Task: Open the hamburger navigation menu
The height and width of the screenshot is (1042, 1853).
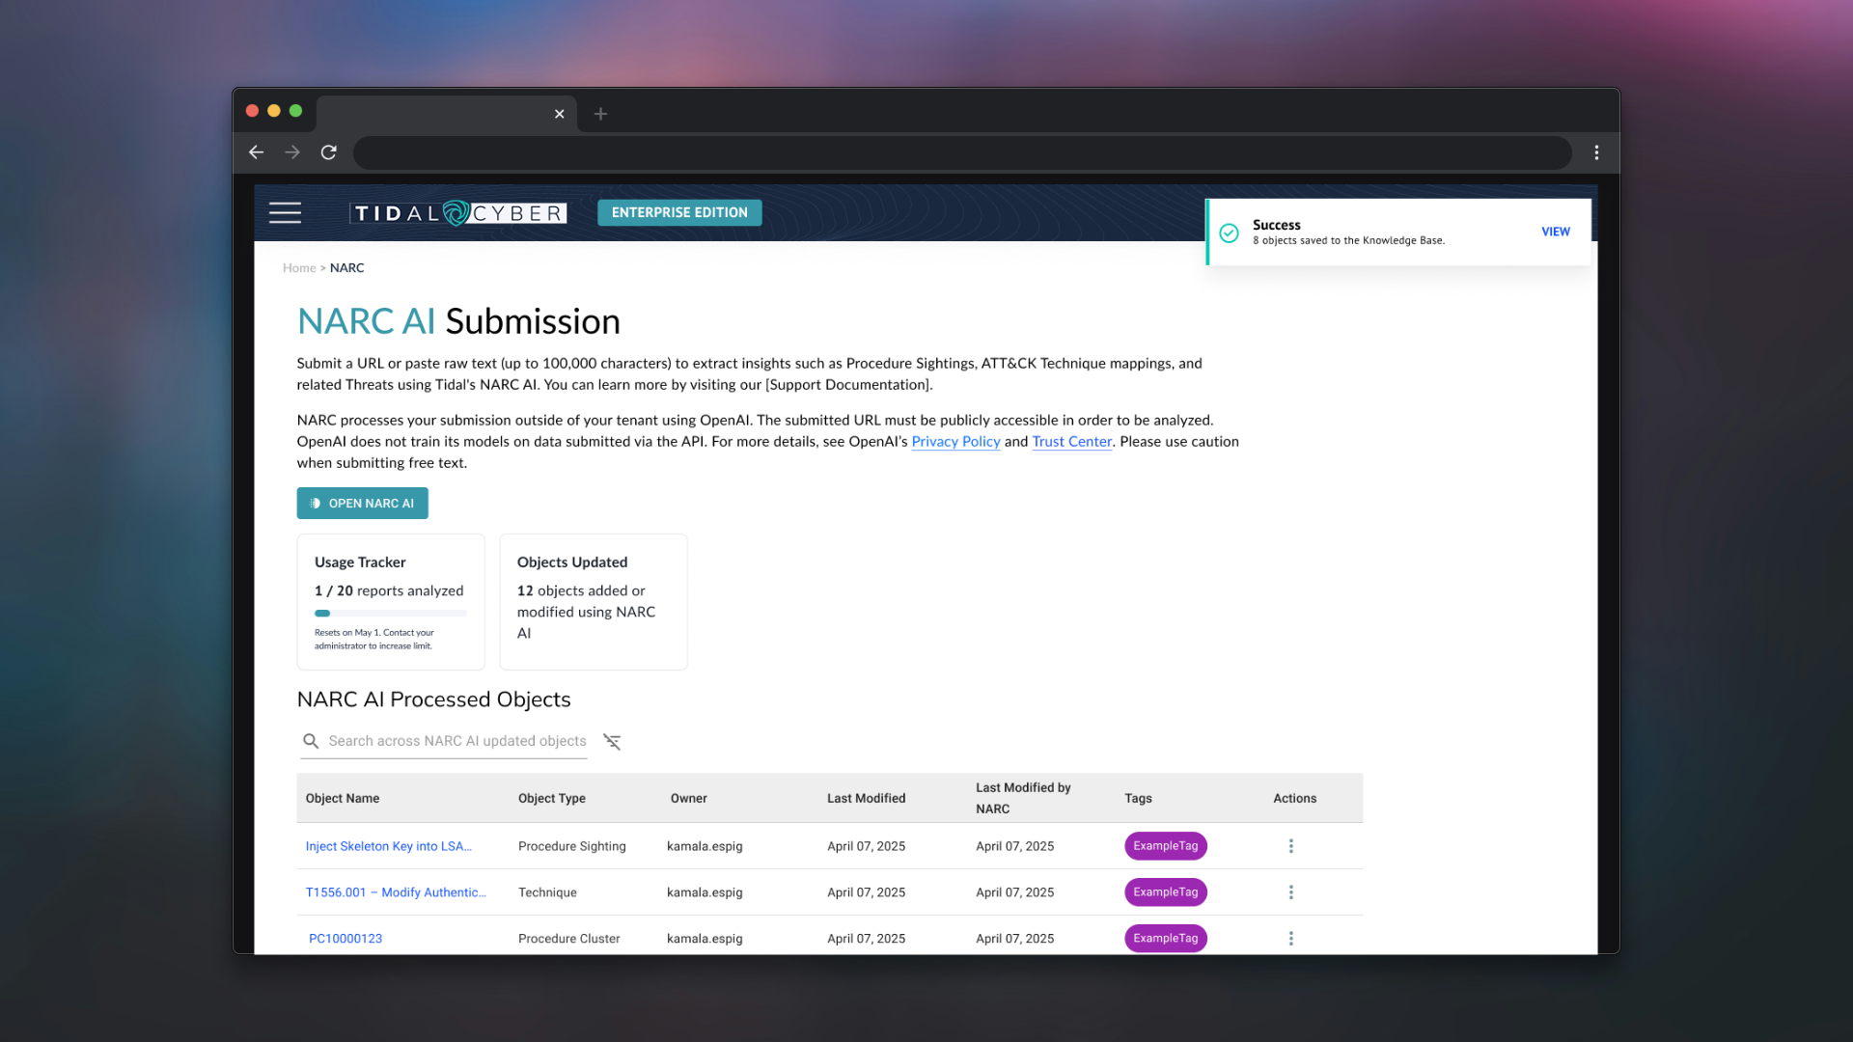Action: [x=285, y=212]
